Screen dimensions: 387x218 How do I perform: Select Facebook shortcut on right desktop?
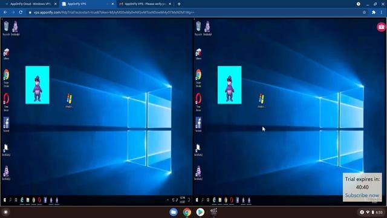(x=198, y=124)
